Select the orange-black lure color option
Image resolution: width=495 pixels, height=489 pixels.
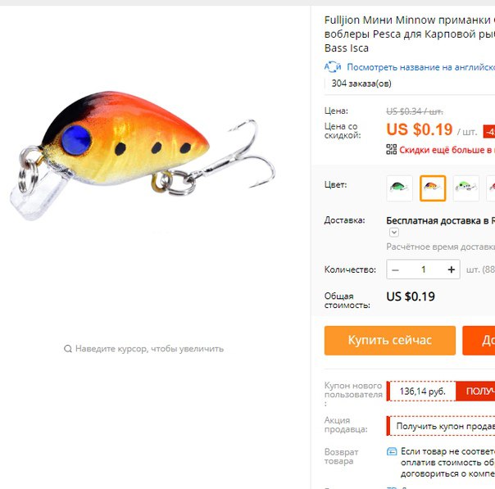tap(433, 188)
